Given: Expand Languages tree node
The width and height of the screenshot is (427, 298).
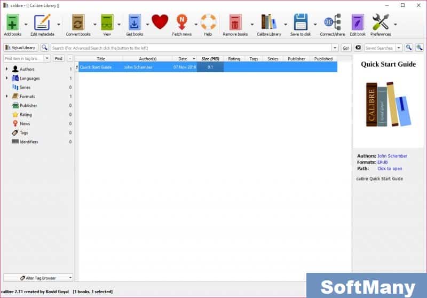Looking at the screenshot, I should [6, 78].
